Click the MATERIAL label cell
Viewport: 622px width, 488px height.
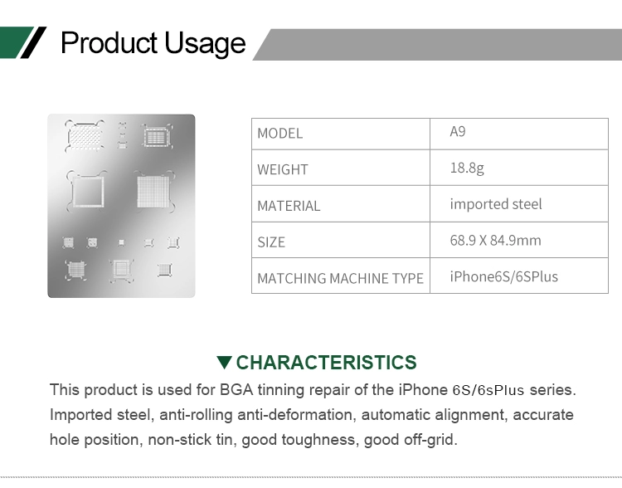click(x=341, y=204)
